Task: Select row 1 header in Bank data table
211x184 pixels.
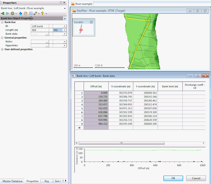Action: pyautogui.click(x=79, y=93)
